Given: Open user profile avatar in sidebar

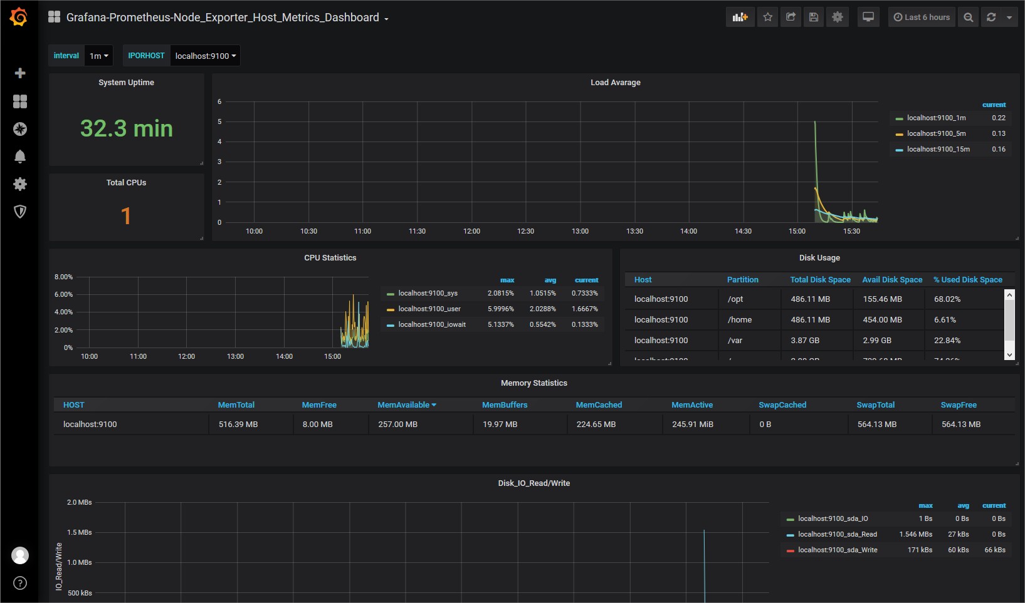Looking at the screenshot, I should click(x=20, y=555).
